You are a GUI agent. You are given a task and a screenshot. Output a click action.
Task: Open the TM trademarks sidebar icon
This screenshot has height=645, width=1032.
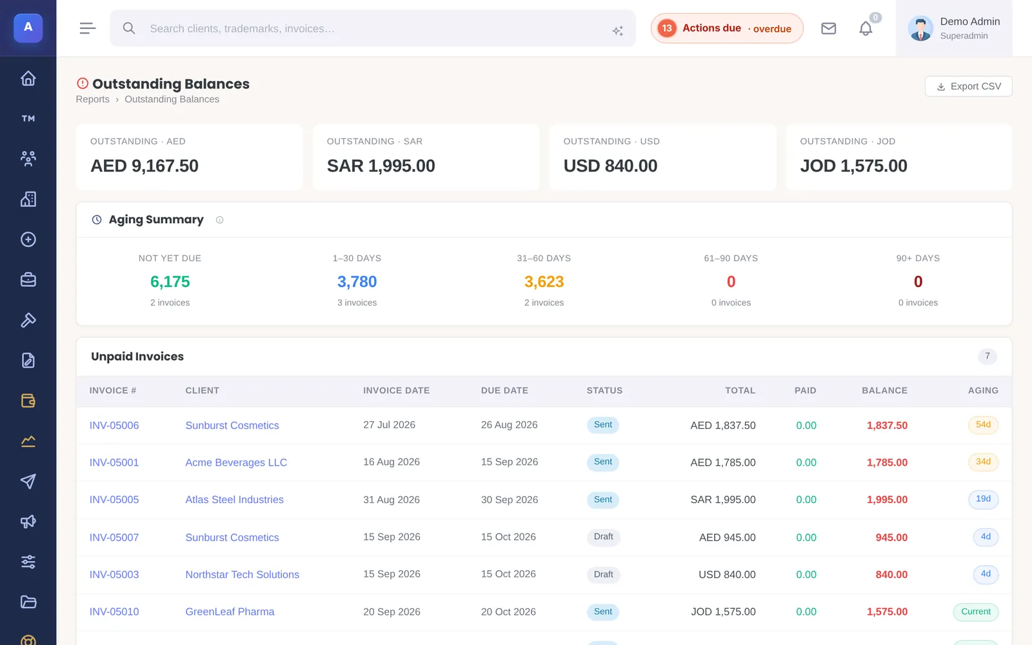coord(28,119)
